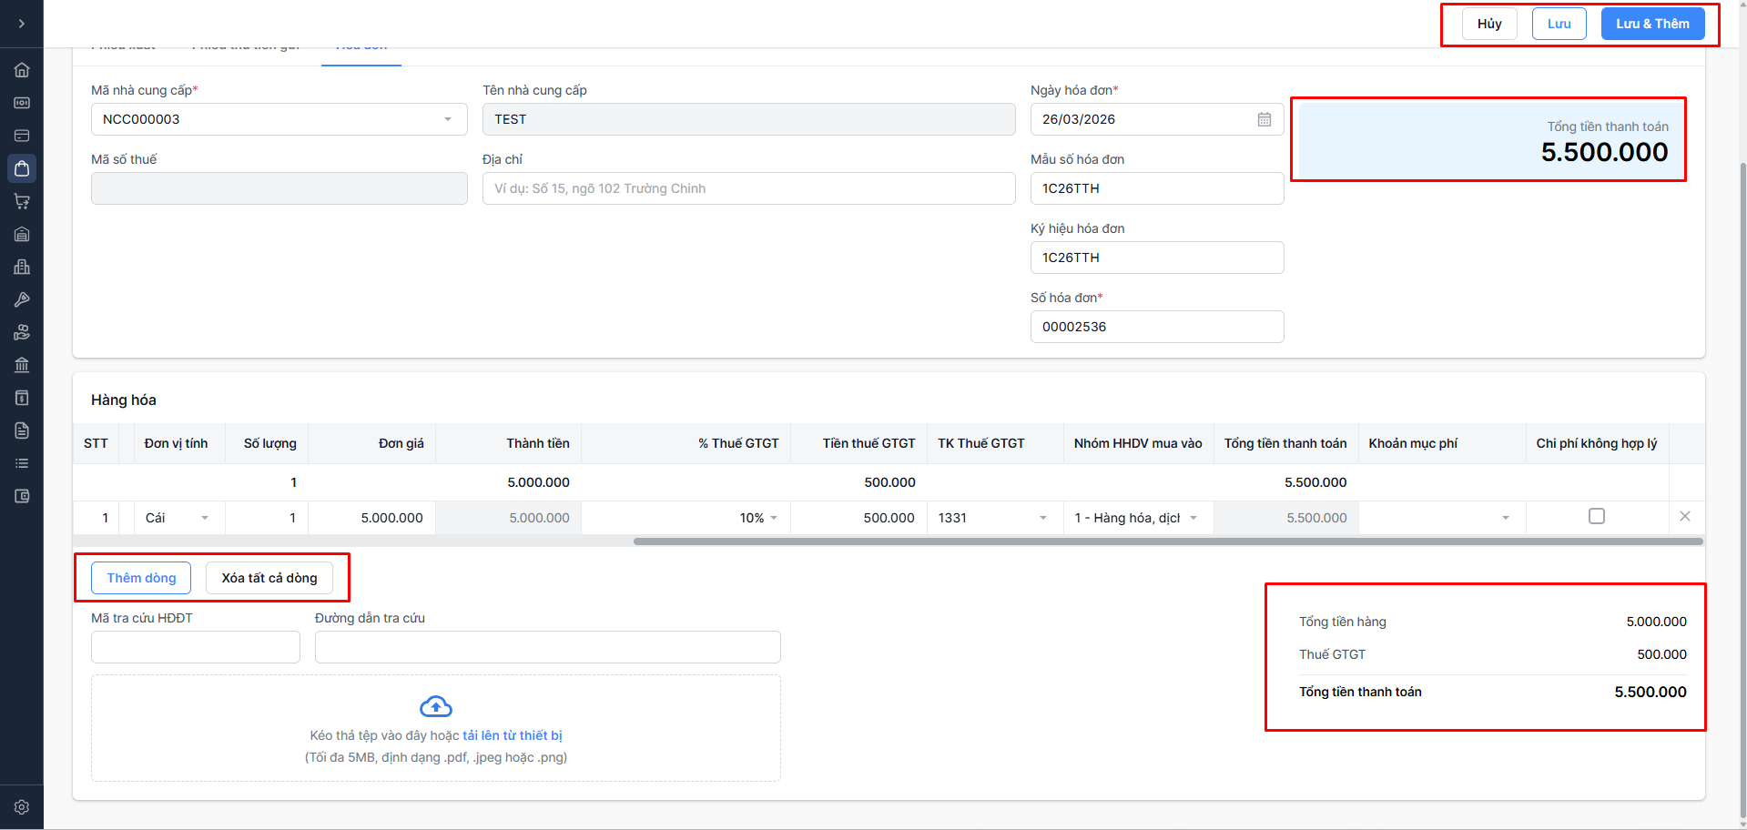Click the cloud upload icon
This screenshot has height=830, width=1747.
click(x=436, y=706)
